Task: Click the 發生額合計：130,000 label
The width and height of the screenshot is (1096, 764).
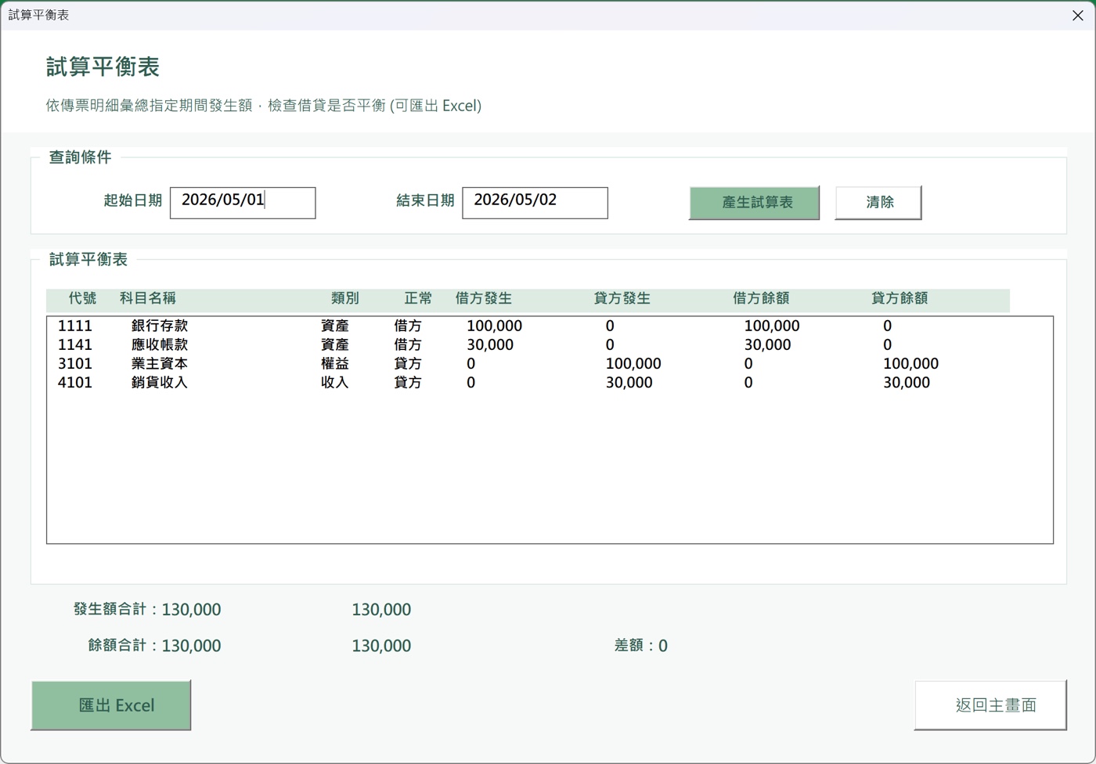Action: [x=147, y=610]
